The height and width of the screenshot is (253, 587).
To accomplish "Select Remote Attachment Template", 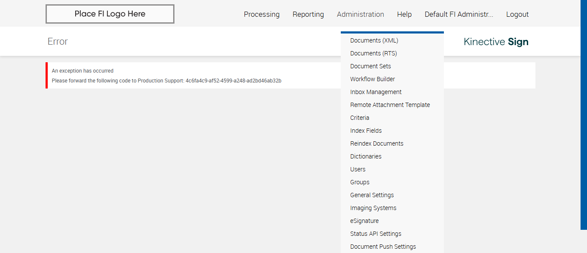I will click(x=390, y=105).
